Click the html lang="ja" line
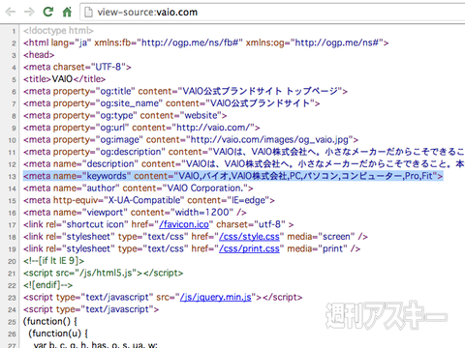 (205, 43)
